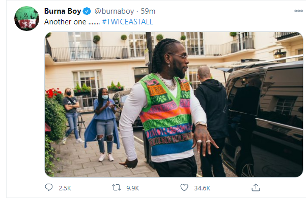Click the 59m timestamp
The width and height of the screenshot is (306, 198).
coord(148,11)
